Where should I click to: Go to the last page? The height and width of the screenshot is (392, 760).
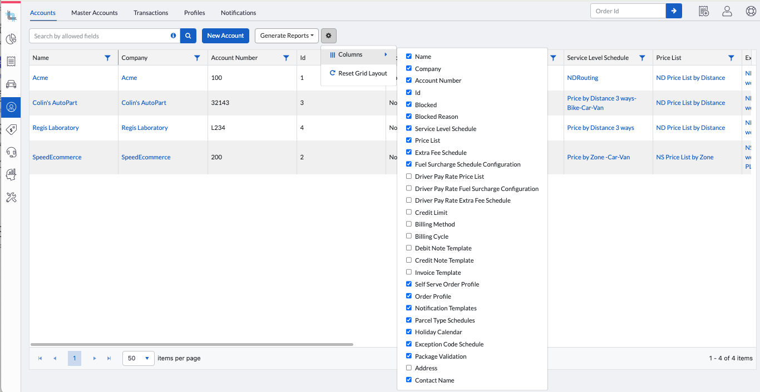[x=109, y=359]
